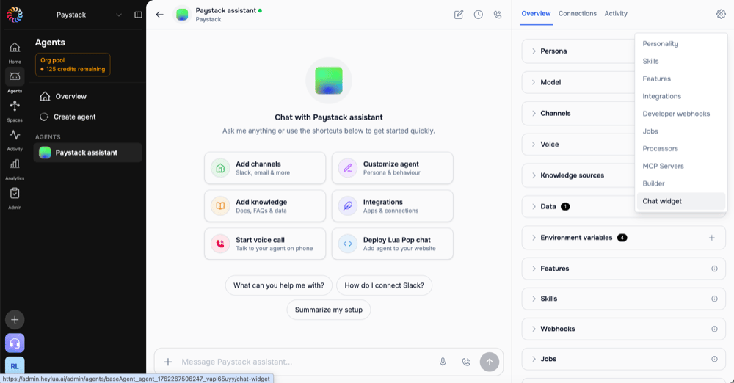The width and height of the screenshot is (734, 383).
Task: Switch to the Overview tab
Action: pos(536,14)
